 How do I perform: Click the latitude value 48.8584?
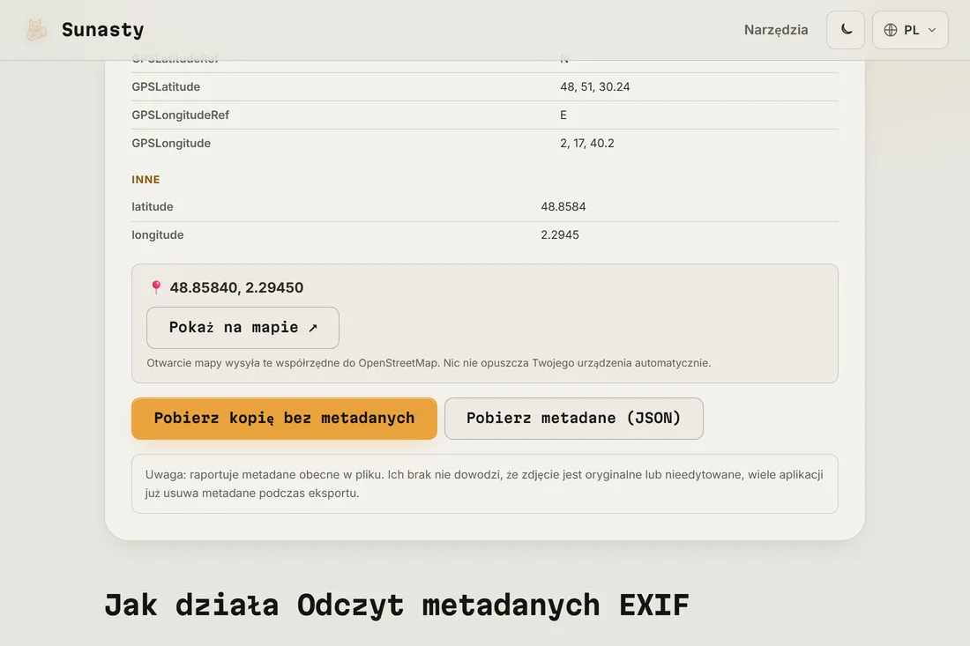(x=563, y=206)
